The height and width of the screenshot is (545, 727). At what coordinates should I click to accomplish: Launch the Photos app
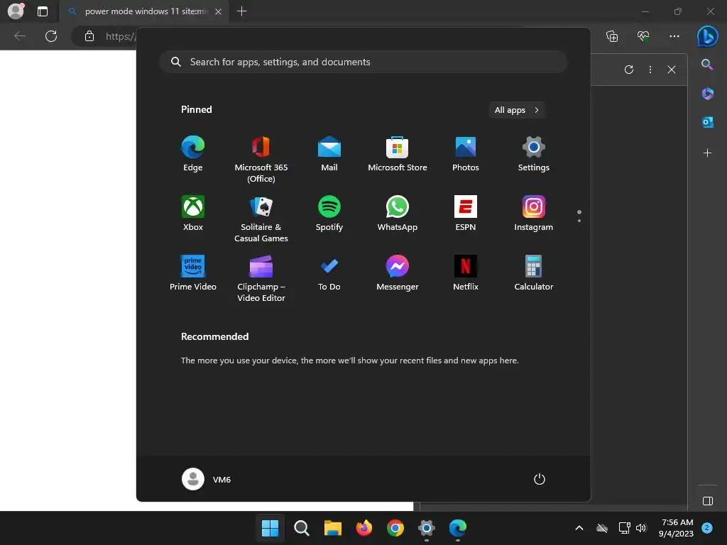tap(466, 154)
